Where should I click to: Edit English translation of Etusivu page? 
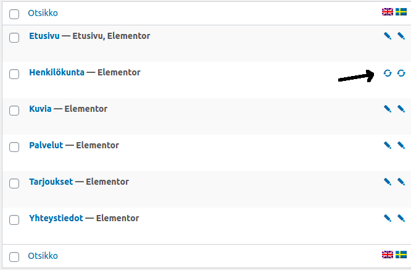pyautogui.click(x=388, y=36)
